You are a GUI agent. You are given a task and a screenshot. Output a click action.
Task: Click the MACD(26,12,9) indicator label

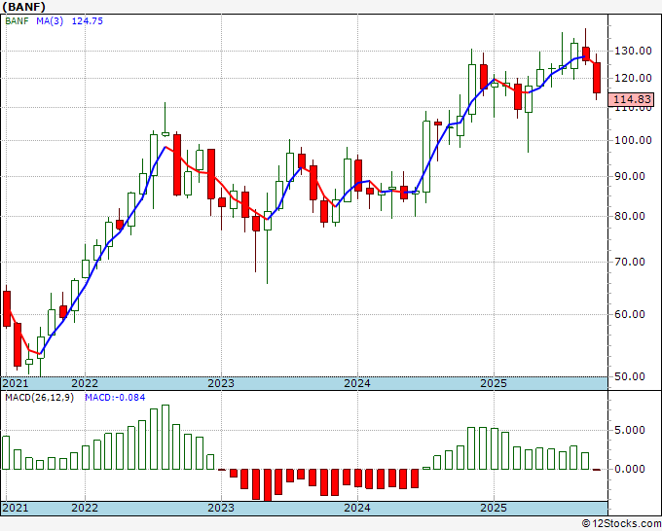40,398
